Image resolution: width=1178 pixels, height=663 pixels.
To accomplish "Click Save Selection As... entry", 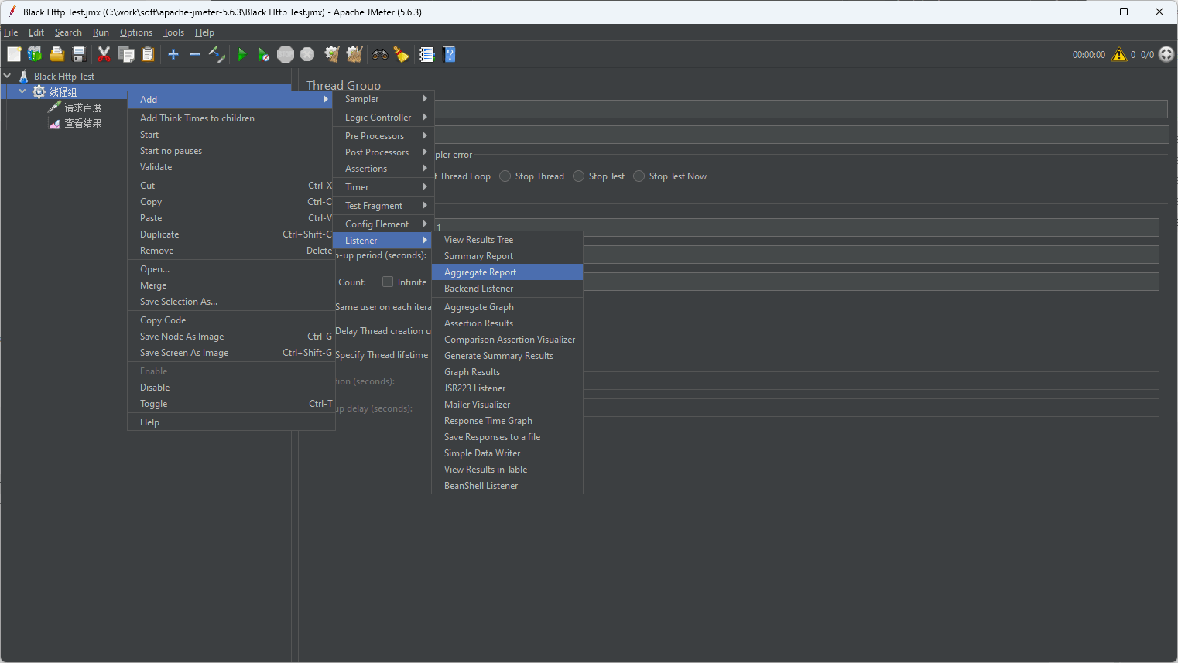I will [231, 302].
